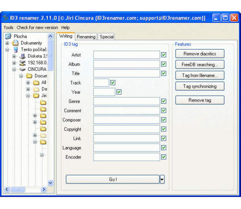
Task: Disable the Encoder field checkbox
Action: (x=163, y=157)
